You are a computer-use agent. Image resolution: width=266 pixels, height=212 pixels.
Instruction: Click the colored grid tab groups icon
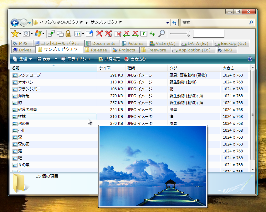[78, 34]
